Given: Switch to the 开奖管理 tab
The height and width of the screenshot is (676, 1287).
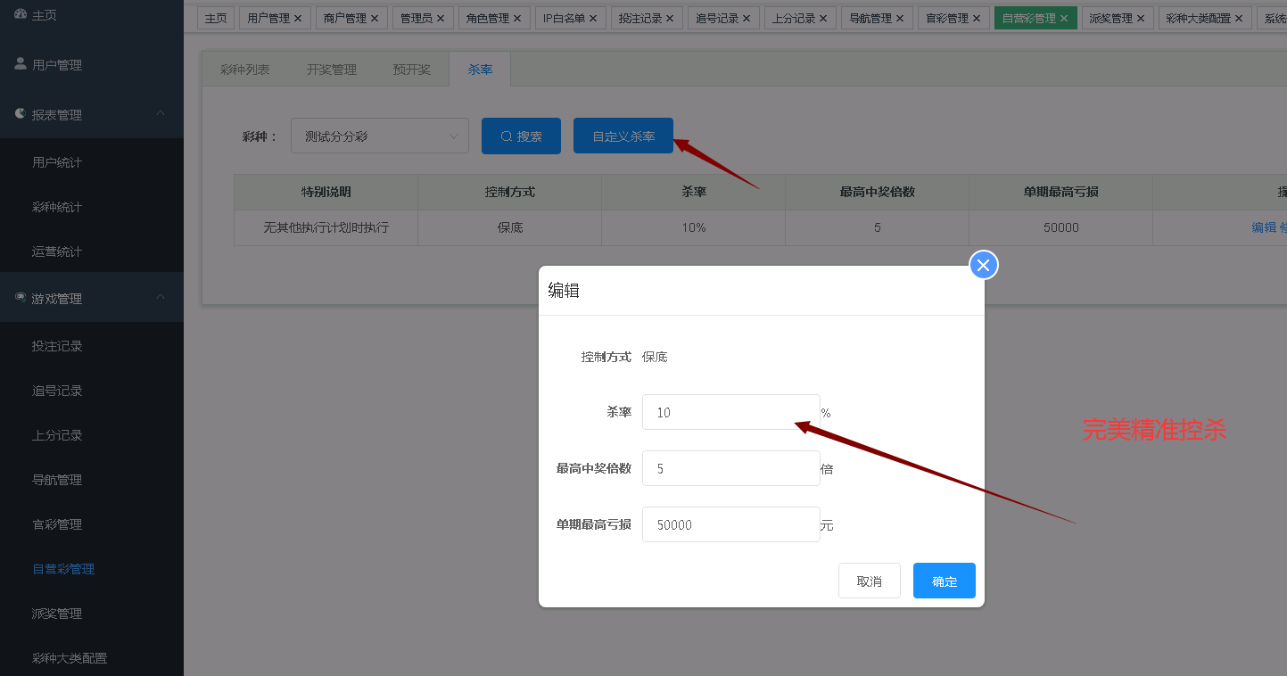Looking at the screenshot, I should 331,70.
